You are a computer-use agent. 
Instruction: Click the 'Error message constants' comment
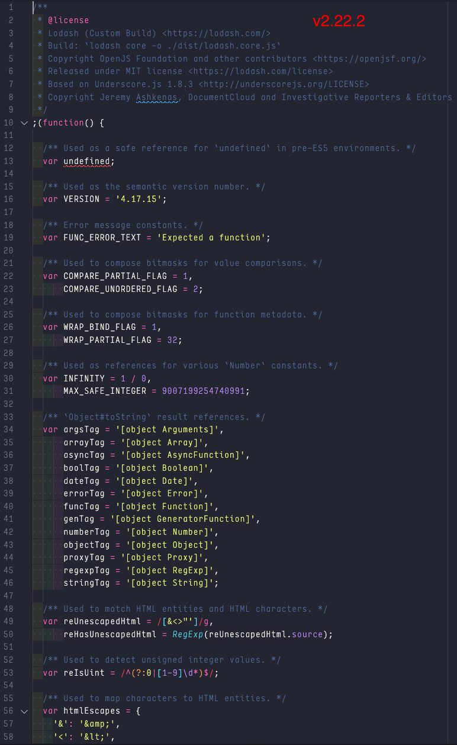click(x=123, y=225)
